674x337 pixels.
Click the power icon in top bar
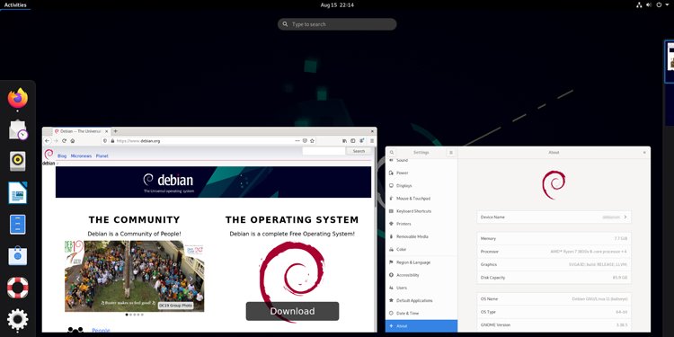(x=660, y=5)
